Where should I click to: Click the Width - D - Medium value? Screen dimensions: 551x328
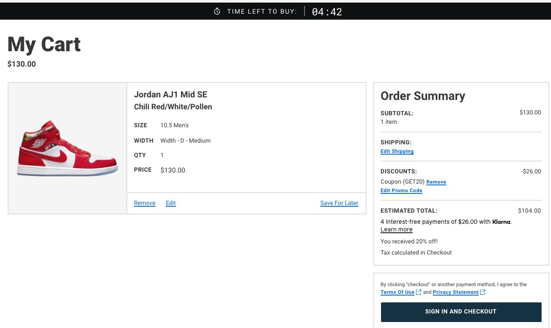(185, 141)
